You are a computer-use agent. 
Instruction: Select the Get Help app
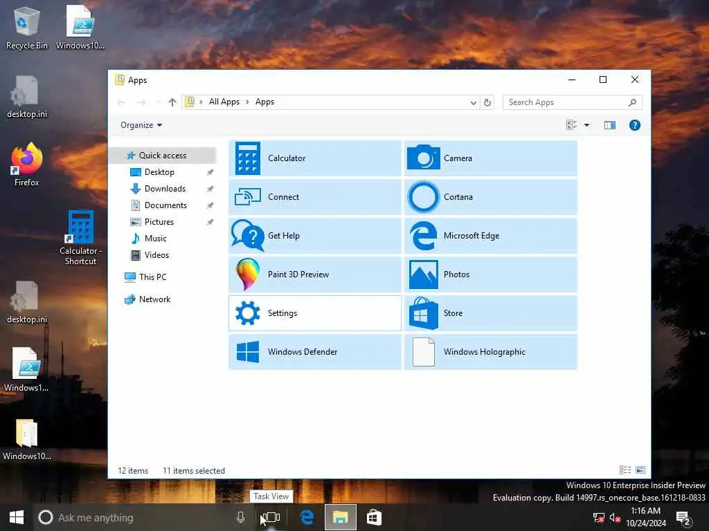point(315,236)
